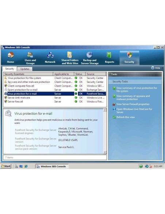Click the network tray icon
The height and width of the screenshot is (214, 165).
pos(146,166)
